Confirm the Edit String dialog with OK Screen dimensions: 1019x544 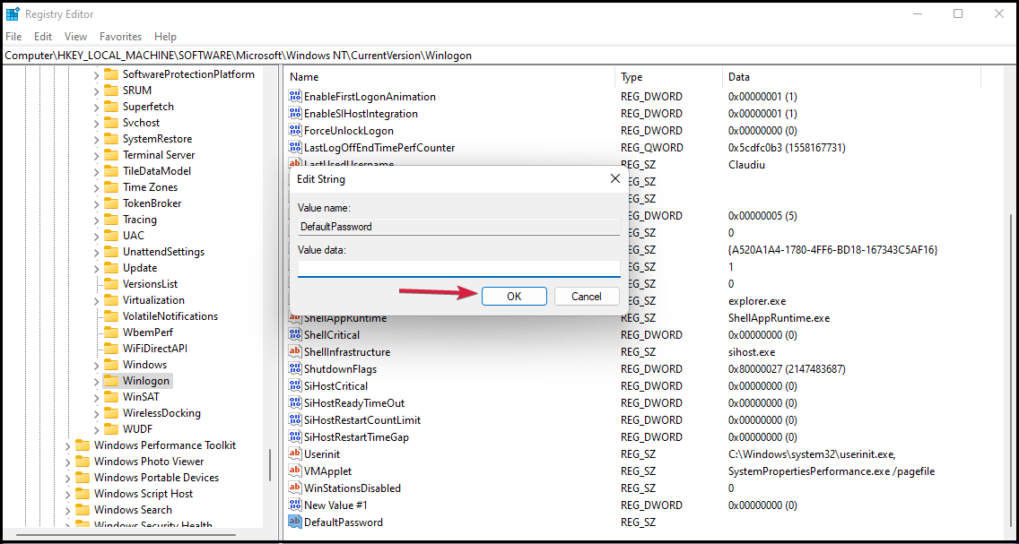click(514, 296)
